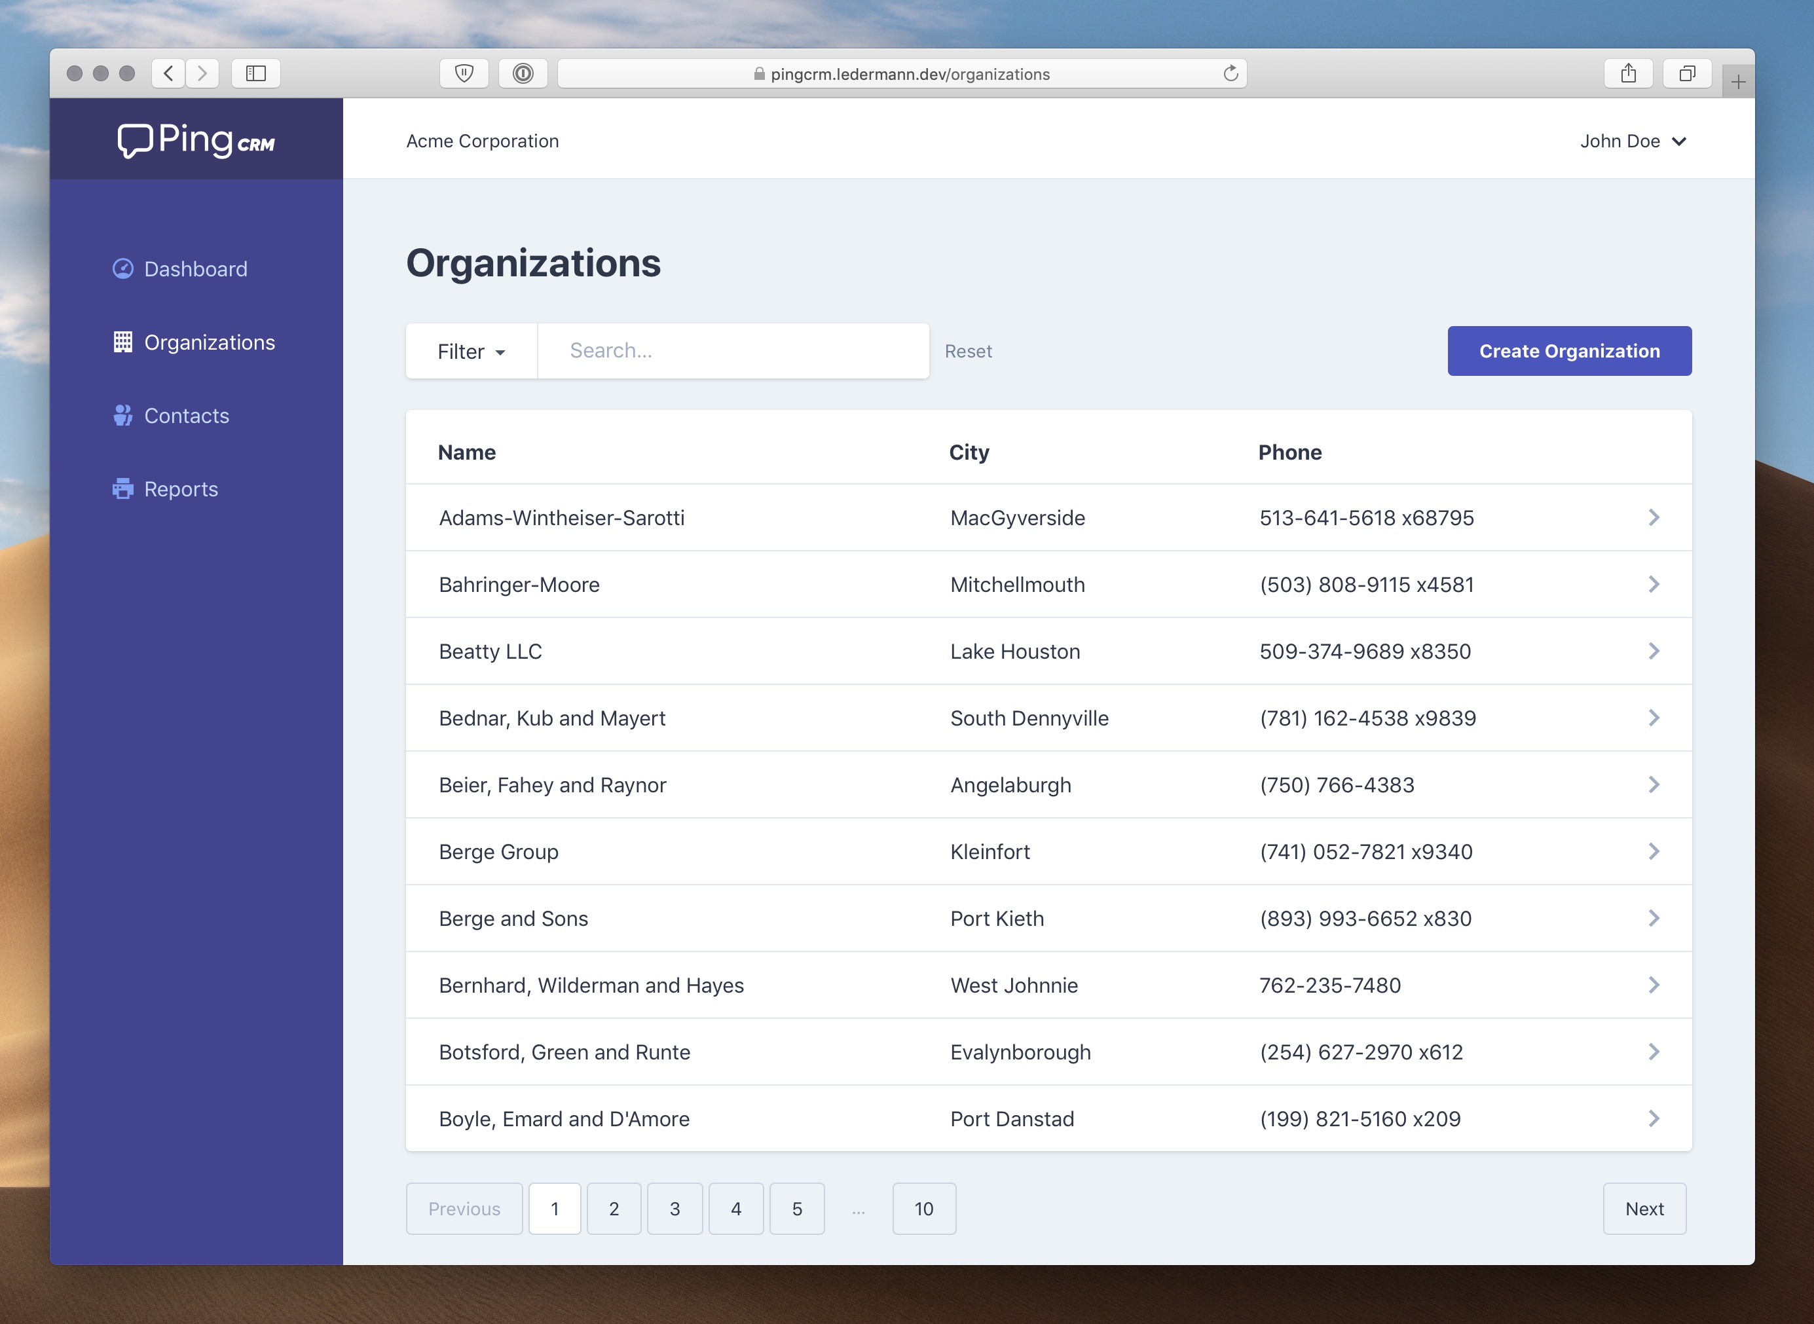This screenshot has height=1324, width=1814.
Task: Click the Next pagination control
Action: (x=1644, y=1209)
